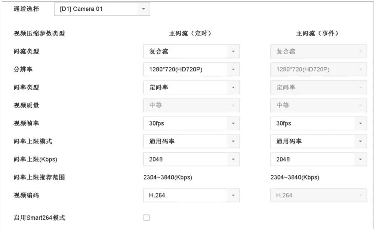Click the arrow icon on 定时 通用码率 field

point(233,141)
